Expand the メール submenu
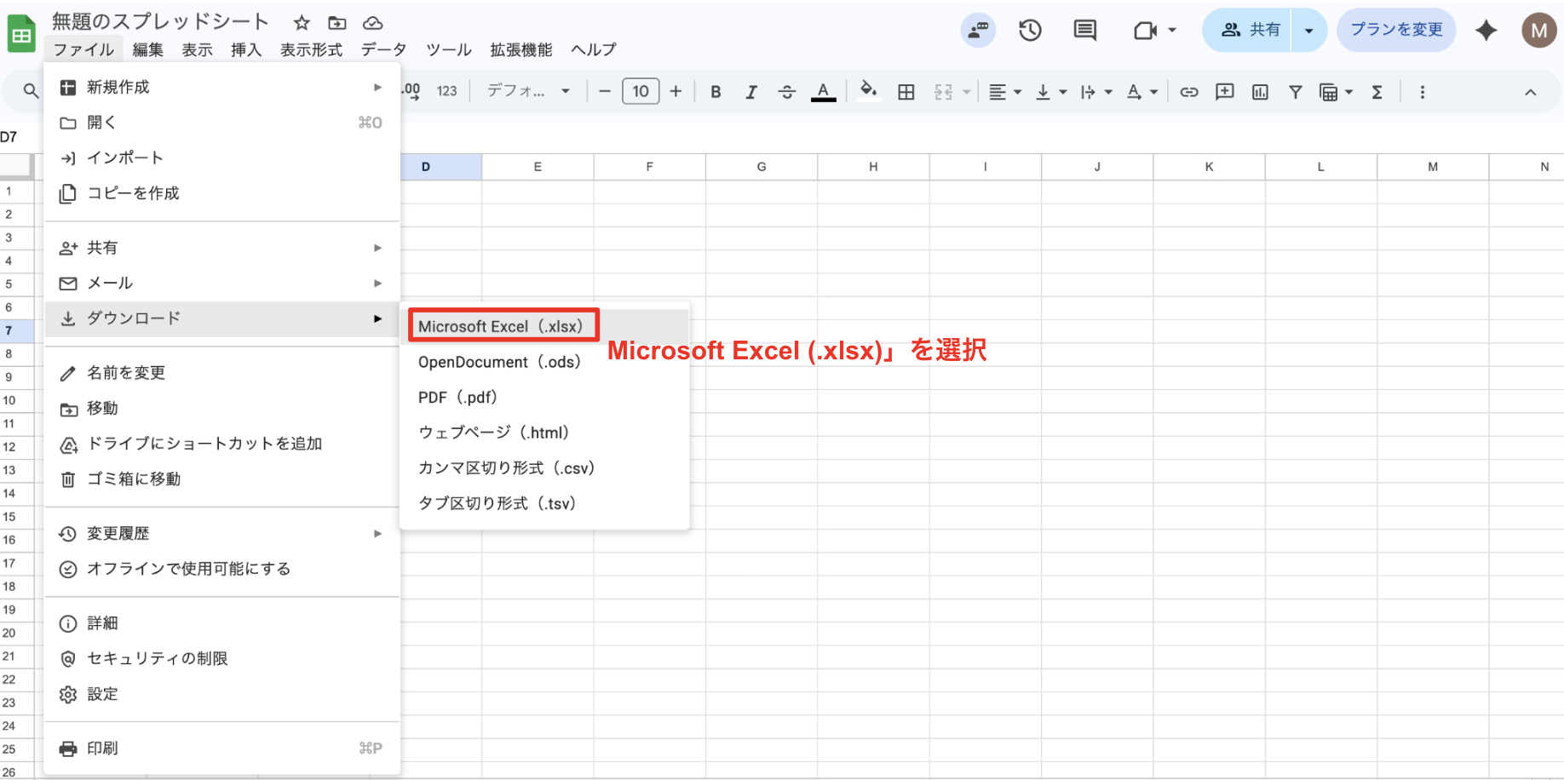This screenshot has width=1564, height=780. [221, 283]
